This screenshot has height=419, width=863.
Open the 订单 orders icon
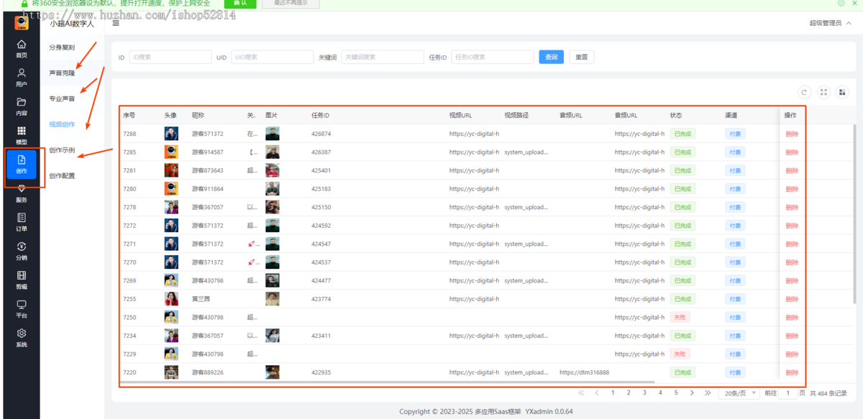click(x=22, y=218)
